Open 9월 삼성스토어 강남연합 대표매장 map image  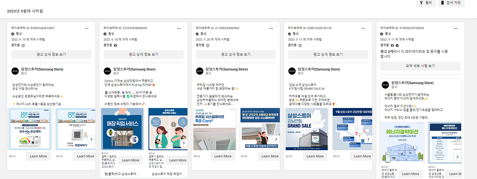pyautogui.click(x=352, y=129)
